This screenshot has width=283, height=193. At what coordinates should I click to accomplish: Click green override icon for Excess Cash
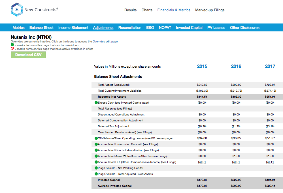(x=96, y=103)
